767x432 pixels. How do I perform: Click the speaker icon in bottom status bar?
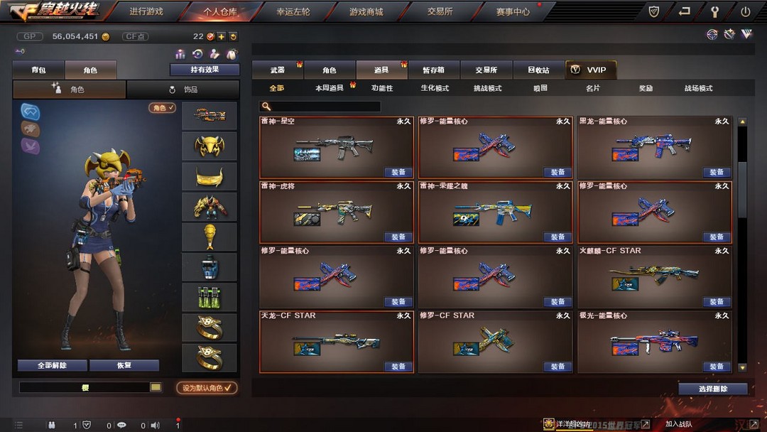tap(155, 425)
